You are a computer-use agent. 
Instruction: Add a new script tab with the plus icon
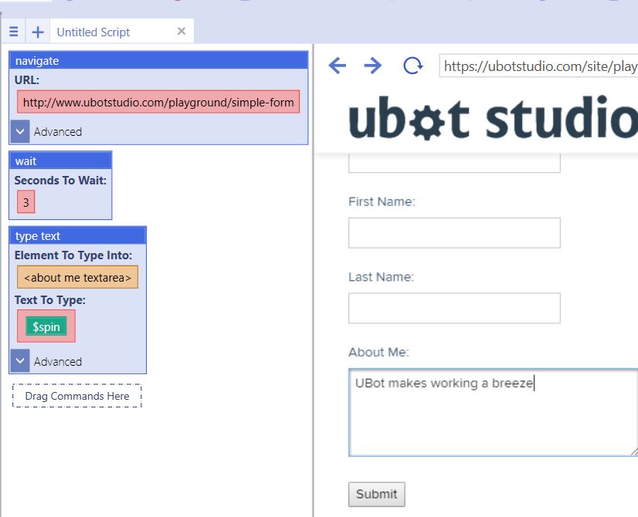[x=38, y=32]
